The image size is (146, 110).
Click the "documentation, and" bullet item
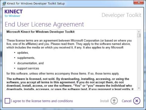30,63
